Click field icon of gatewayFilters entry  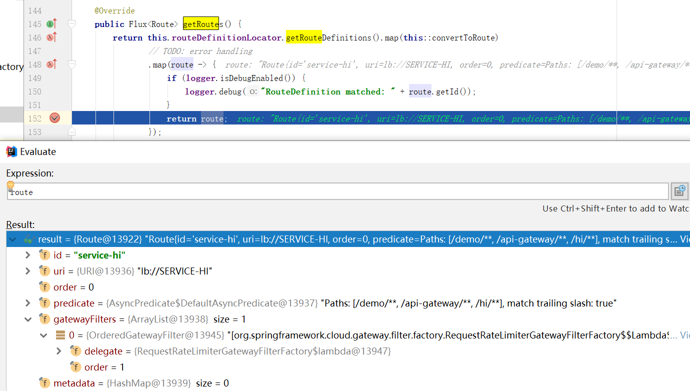click(44, 319)
